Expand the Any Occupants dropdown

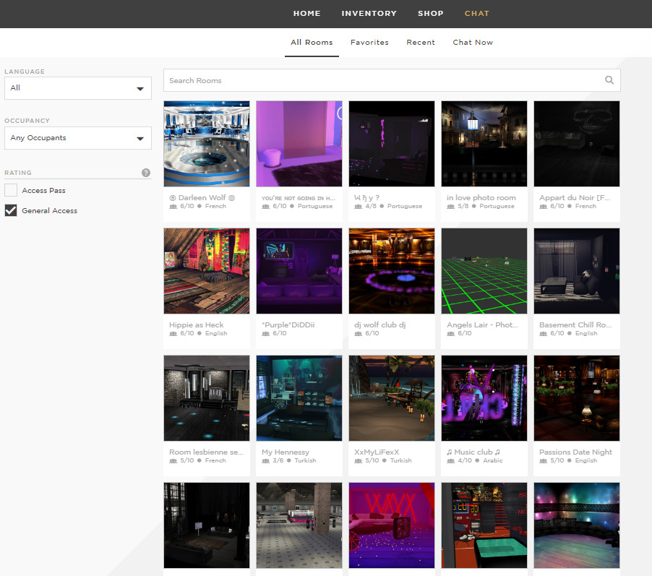pos(78,137)
